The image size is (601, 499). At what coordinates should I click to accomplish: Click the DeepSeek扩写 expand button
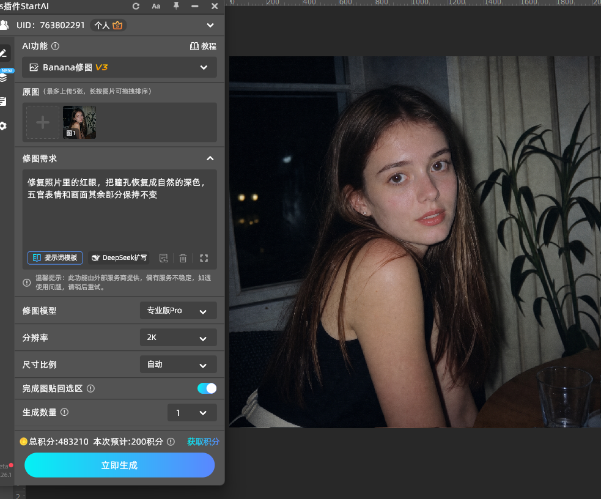119,258
